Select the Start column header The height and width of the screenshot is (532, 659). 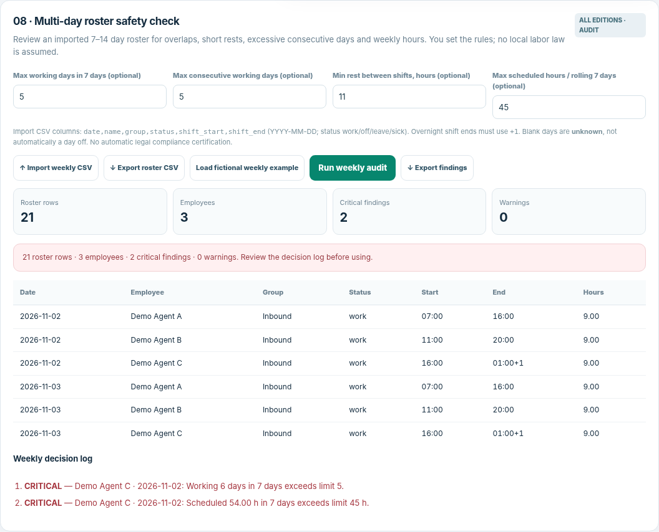(429, 292)
